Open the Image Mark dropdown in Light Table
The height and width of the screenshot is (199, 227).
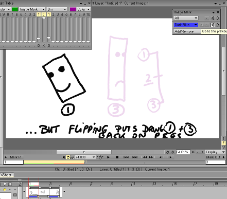(32, 9)
